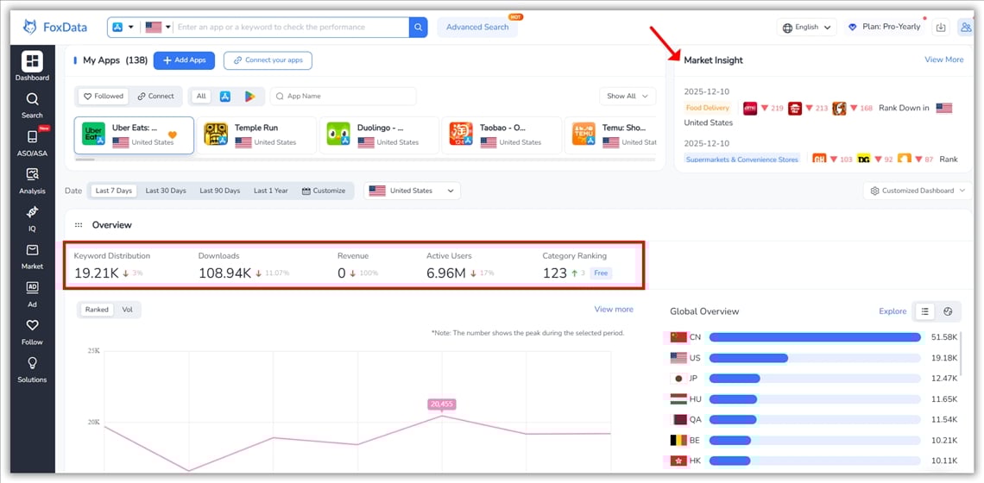Image resolution: width=984 pixels, height=483 pixels.
Task: Switch chart to Vol view
Action: 128,310
